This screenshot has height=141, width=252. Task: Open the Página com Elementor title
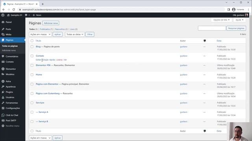click(x=47, y=84)
